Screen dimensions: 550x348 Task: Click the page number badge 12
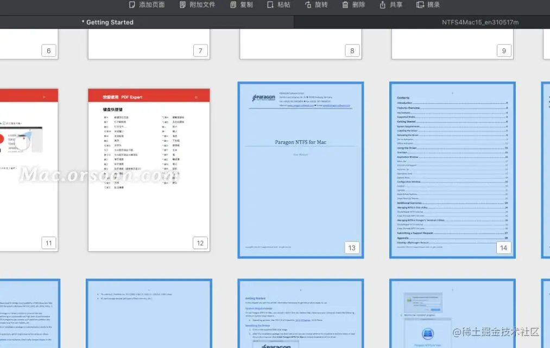click(x=200, y=243)
